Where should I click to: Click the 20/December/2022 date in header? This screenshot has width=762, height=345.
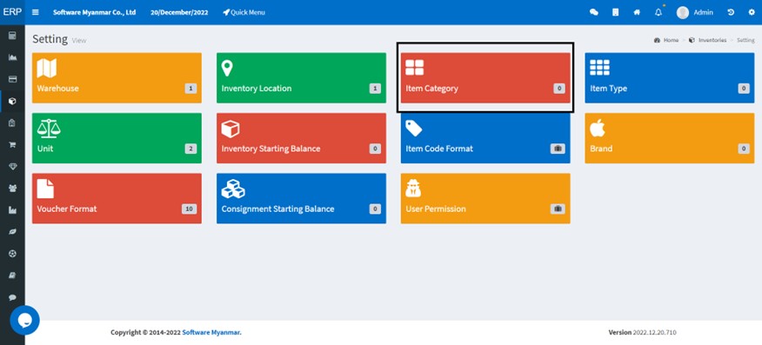(179, 13)
